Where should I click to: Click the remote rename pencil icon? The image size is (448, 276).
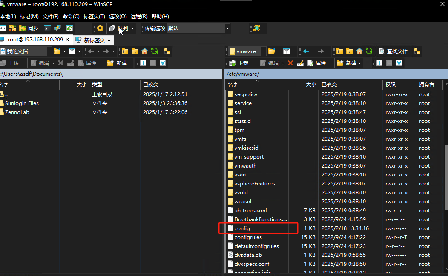click(x=300, y=63)
